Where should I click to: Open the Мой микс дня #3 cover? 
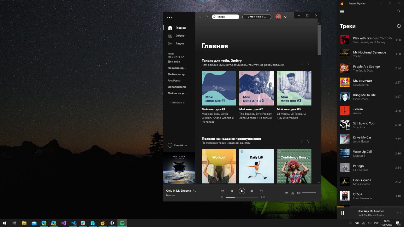click(x=294, y=88)
